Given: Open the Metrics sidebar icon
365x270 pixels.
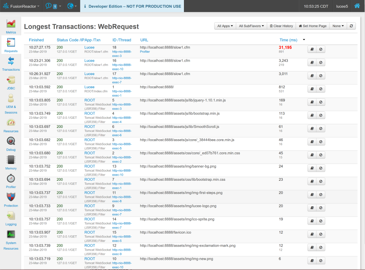Looking at the screenshot, I should coord(11,24).
